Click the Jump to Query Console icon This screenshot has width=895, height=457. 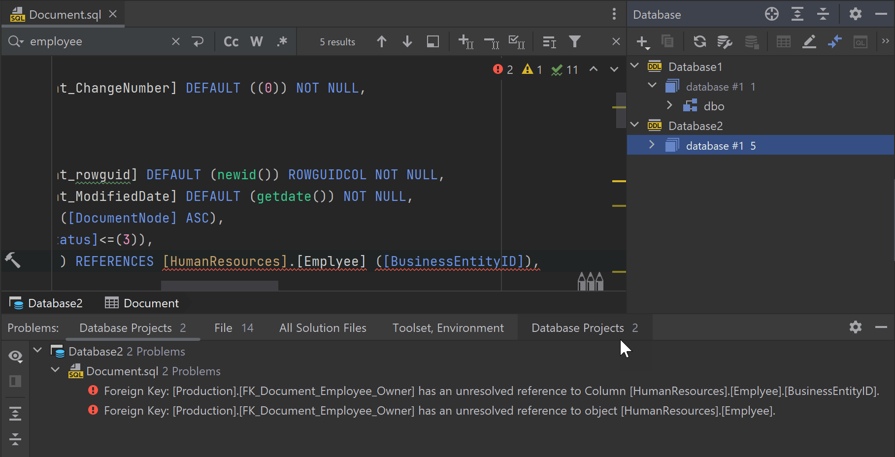coord(860,42)
